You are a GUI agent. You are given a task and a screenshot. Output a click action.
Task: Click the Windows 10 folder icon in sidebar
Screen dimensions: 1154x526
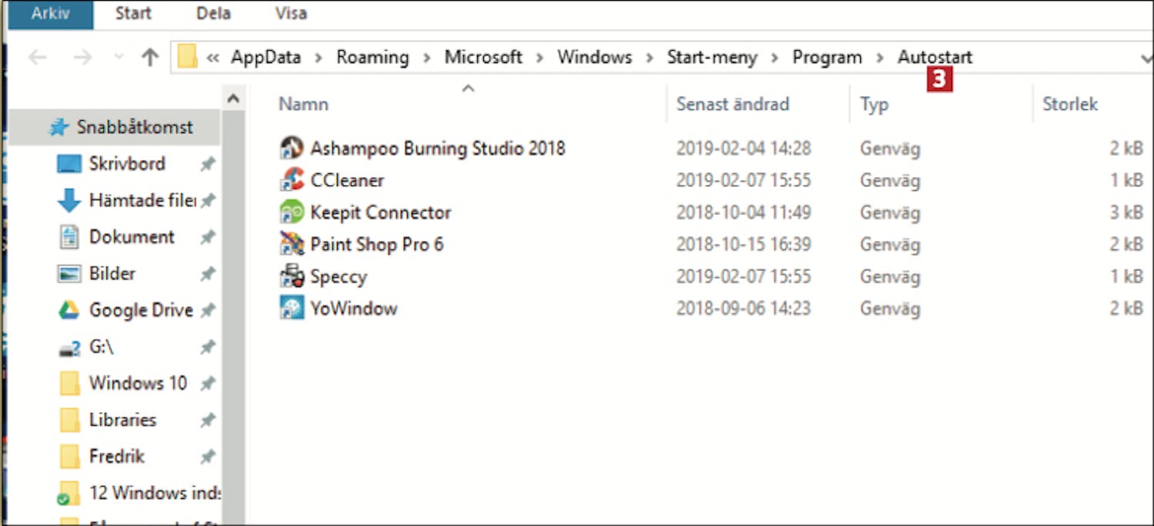pos(69,383)
